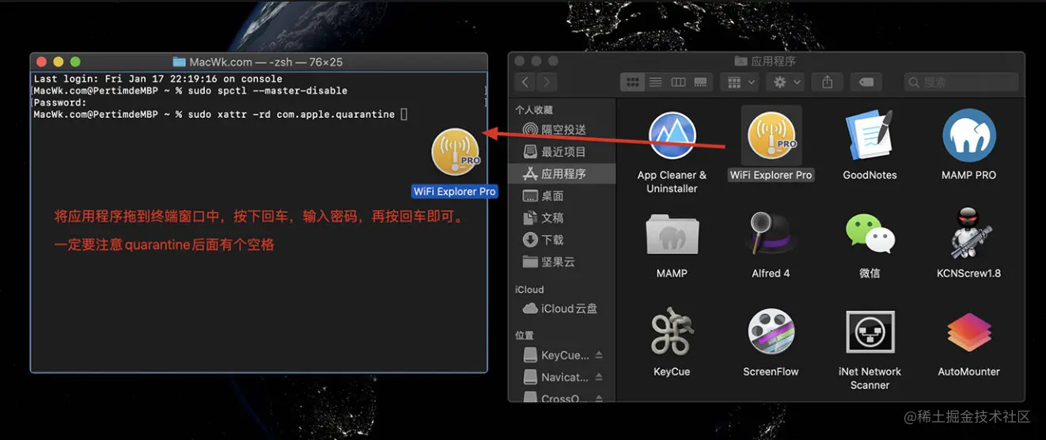Viewport: 1046px width, 440px height.
Task: Select WiFi Explorer Pro icon in Finder
Action: [x=771, y=135]
